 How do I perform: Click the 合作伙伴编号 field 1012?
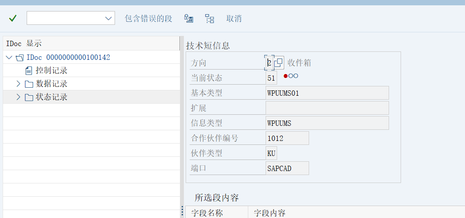point(287,138)
